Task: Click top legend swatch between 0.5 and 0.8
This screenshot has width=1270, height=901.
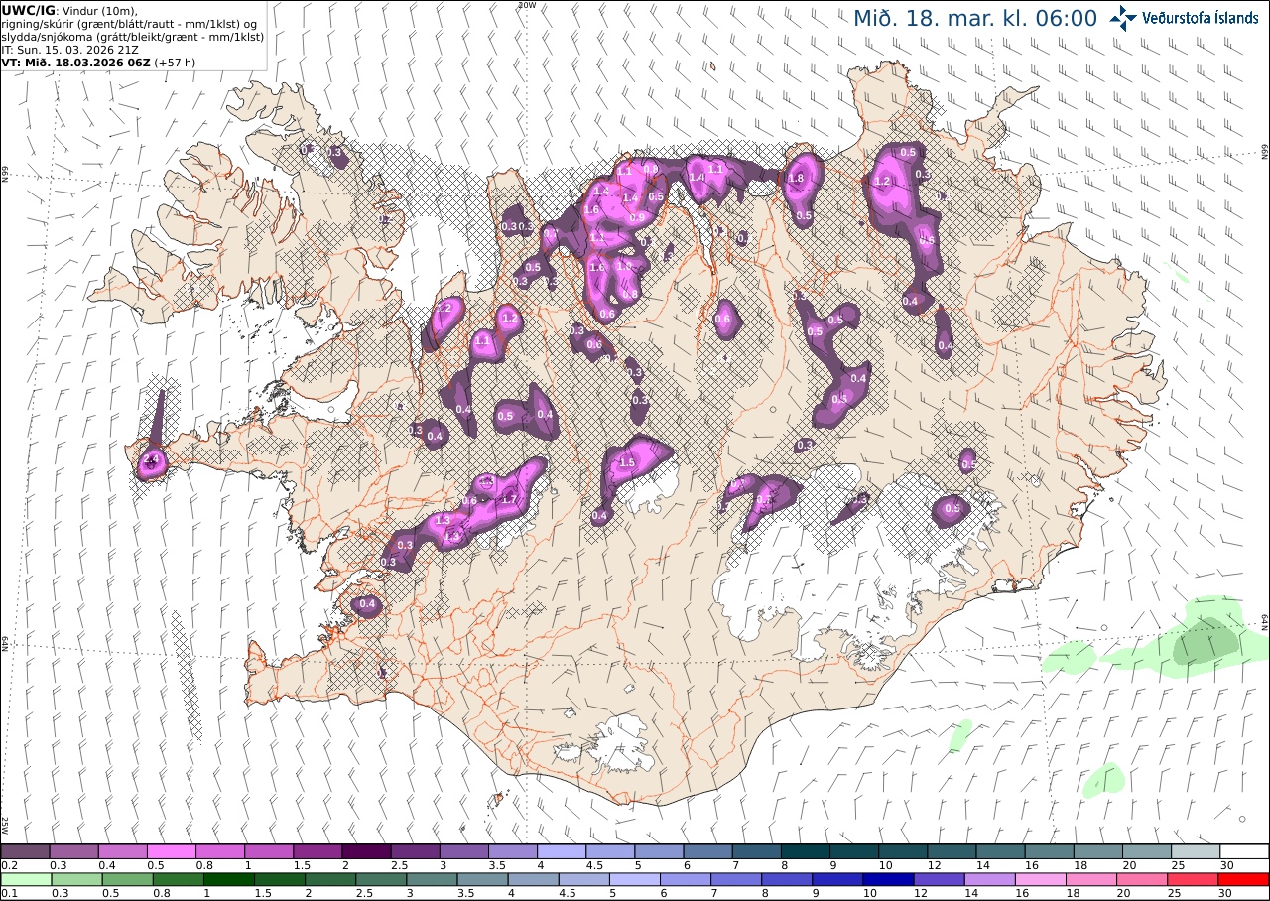Action: pos(172,851)
